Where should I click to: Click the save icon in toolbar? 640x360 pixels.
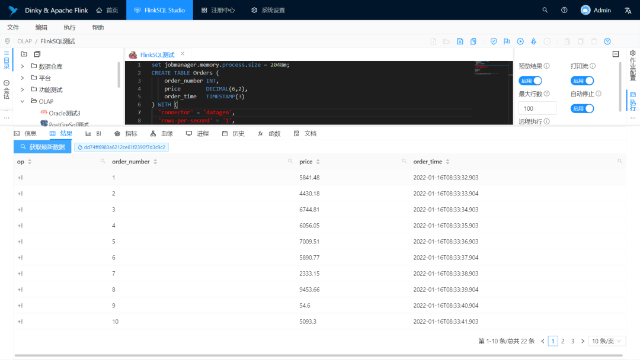[x=460, y=41]
